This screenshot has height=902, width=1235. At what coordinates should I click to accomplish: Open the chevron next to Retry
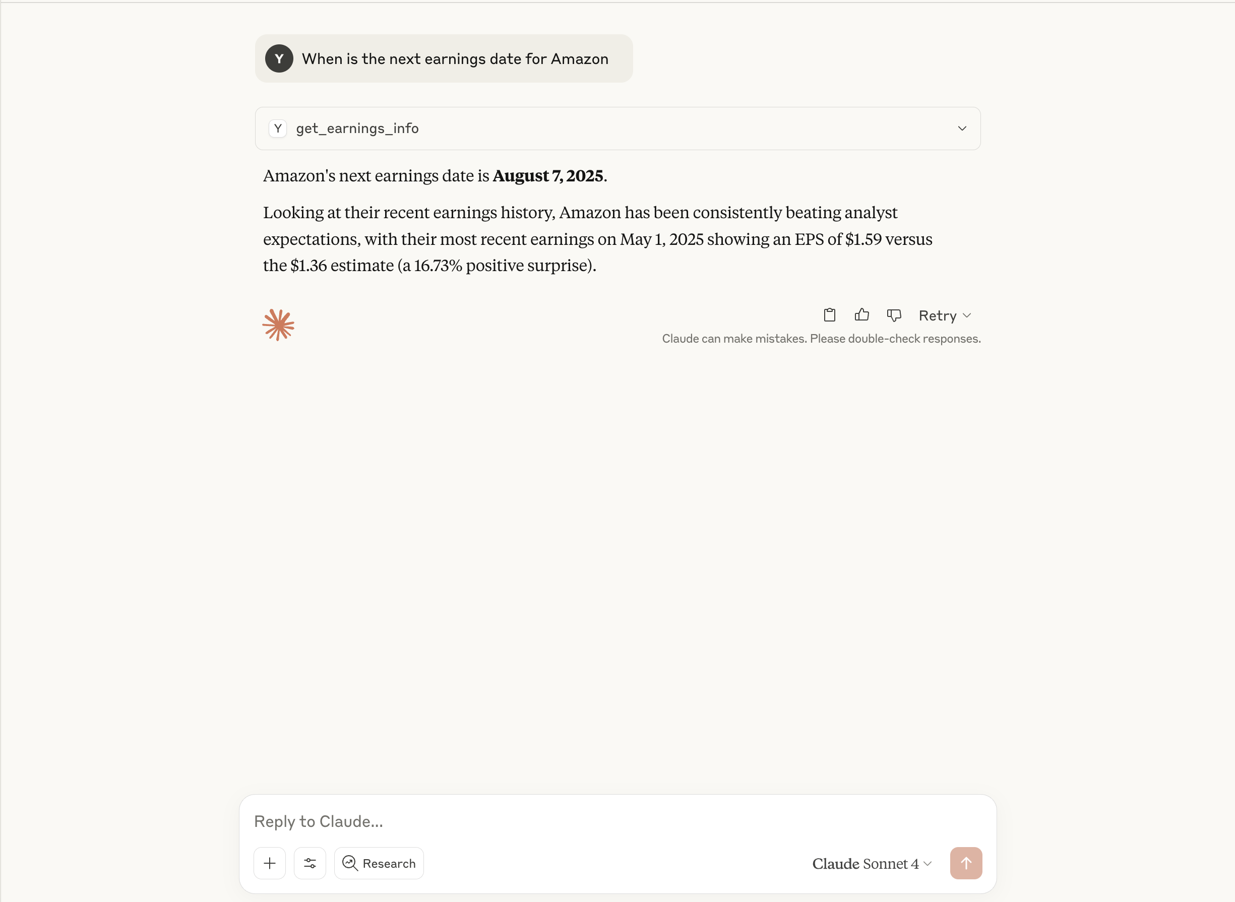[x=967, y=315]
